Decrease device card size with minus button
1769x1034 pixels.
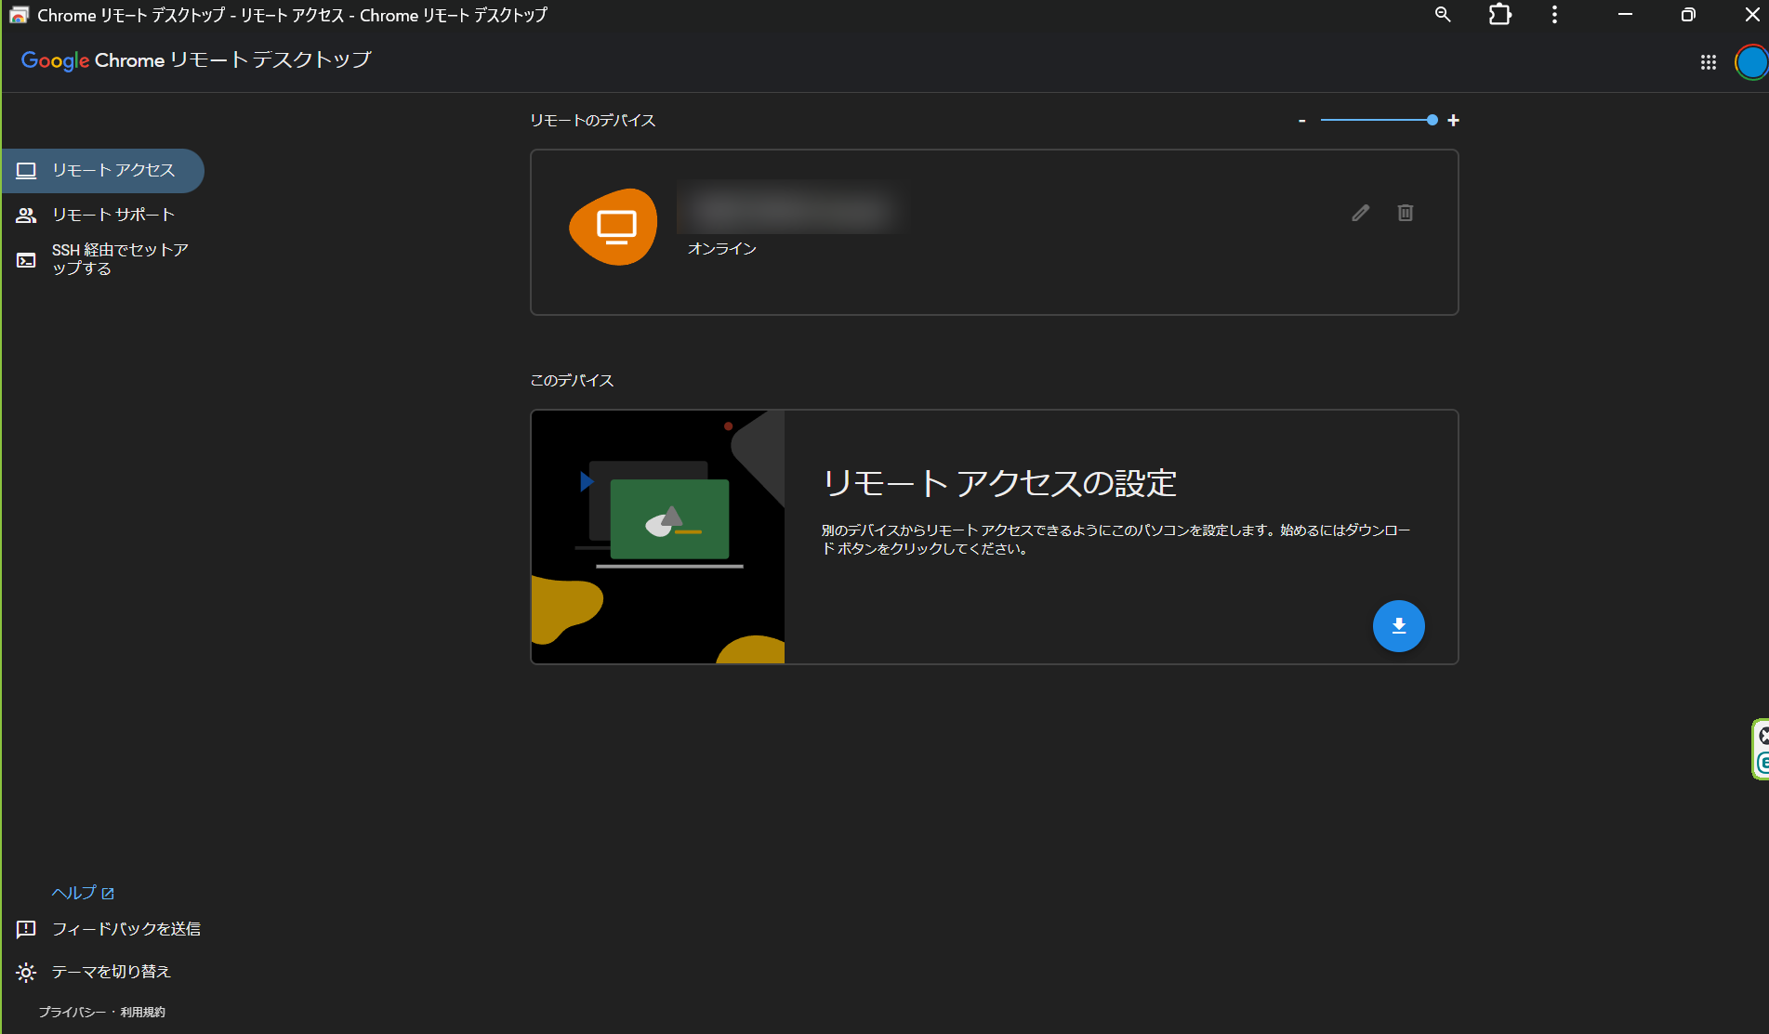1302,121
